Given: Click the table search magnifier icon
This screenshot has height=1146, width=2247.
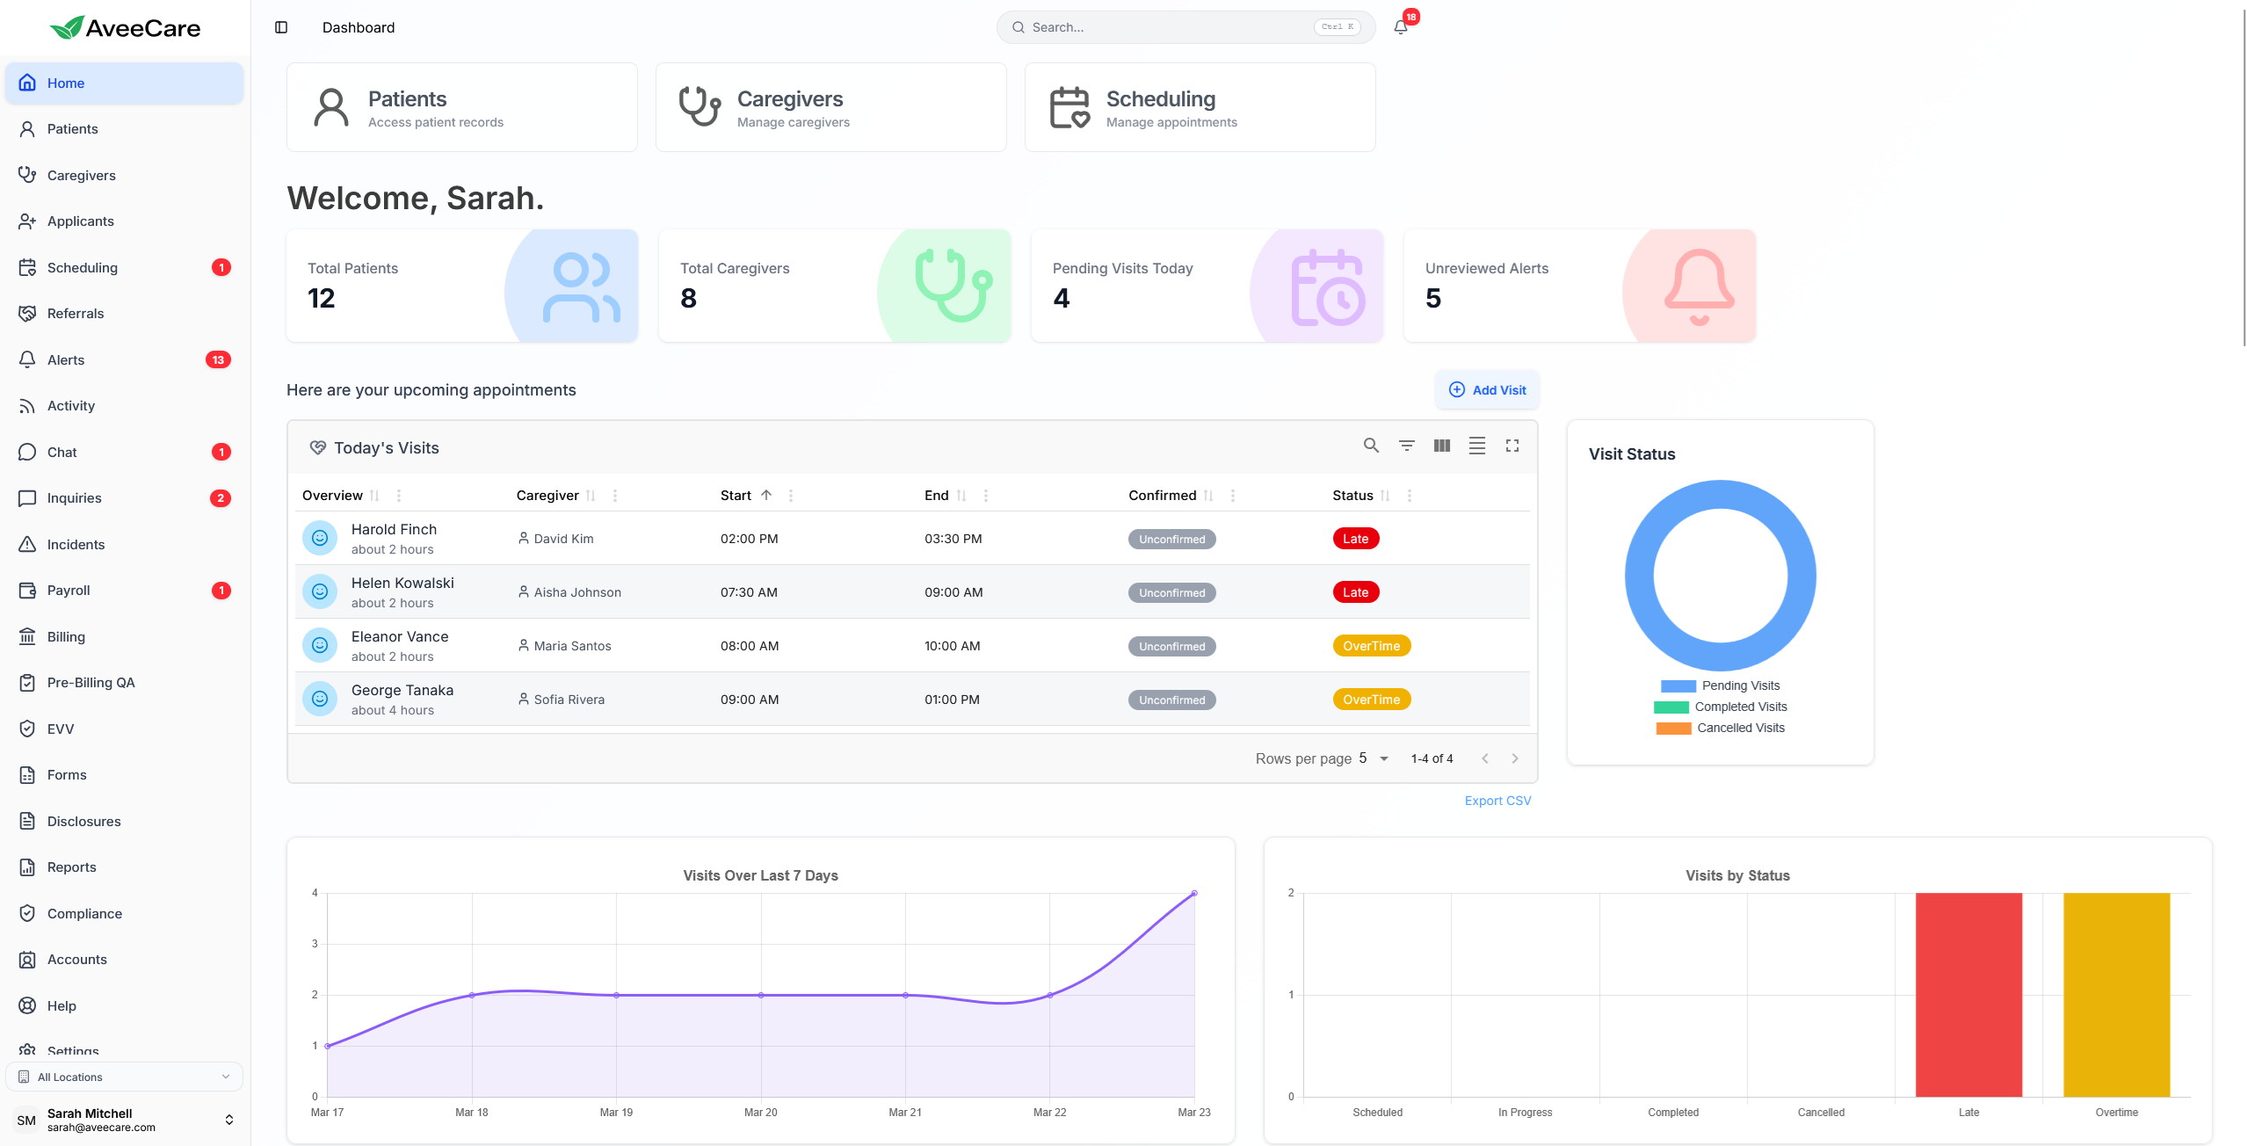Looking at the screenshot, I should coord(1371,446).
